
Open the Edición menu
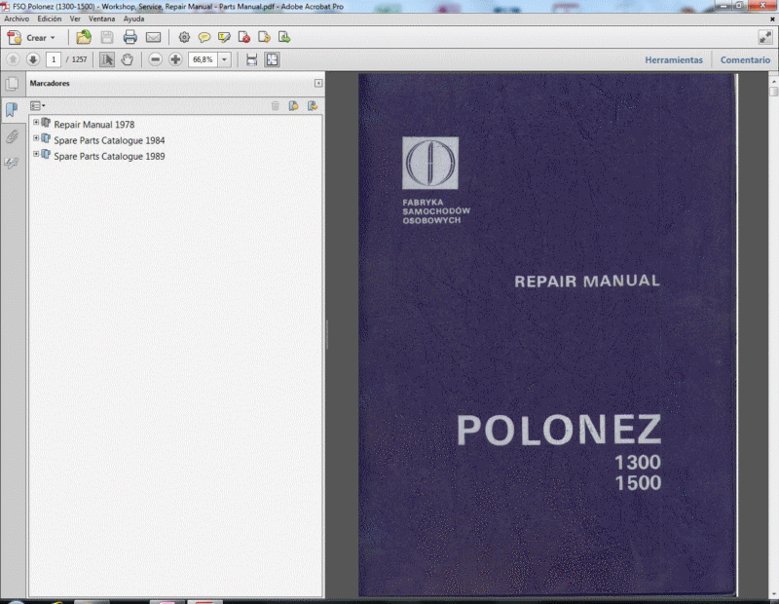(x=50, y=19)
